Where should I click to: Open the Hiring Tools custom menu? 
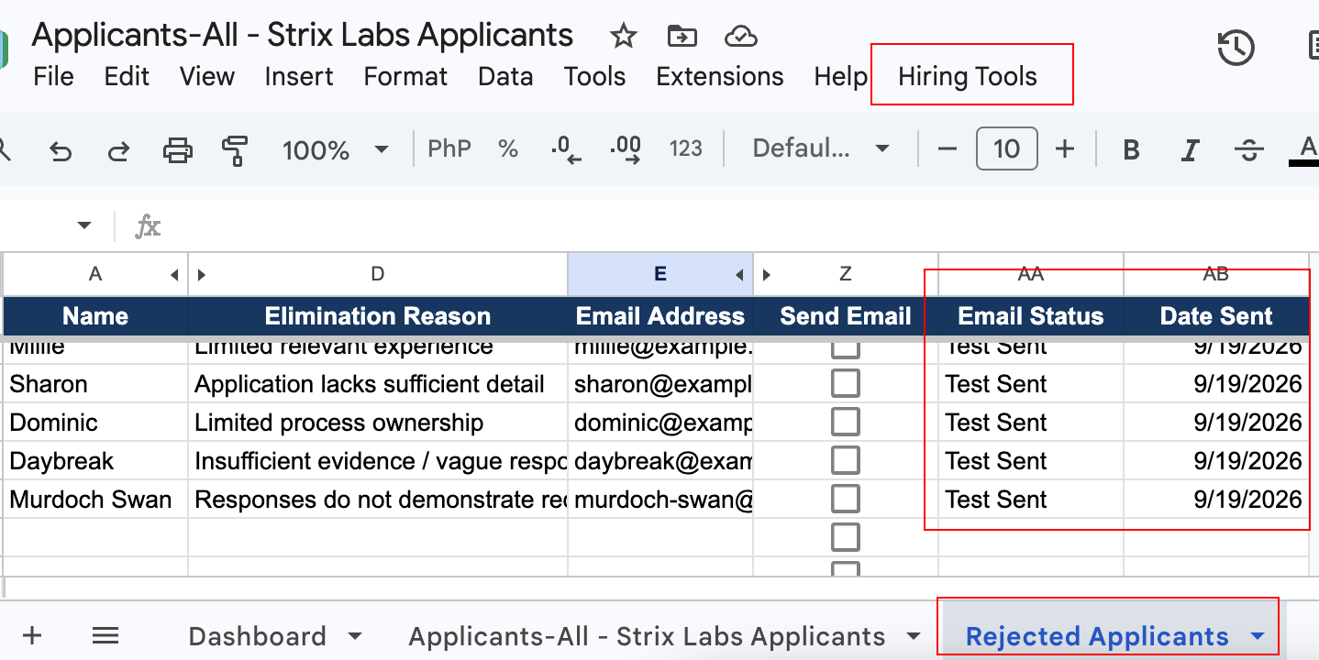[968, 76]
